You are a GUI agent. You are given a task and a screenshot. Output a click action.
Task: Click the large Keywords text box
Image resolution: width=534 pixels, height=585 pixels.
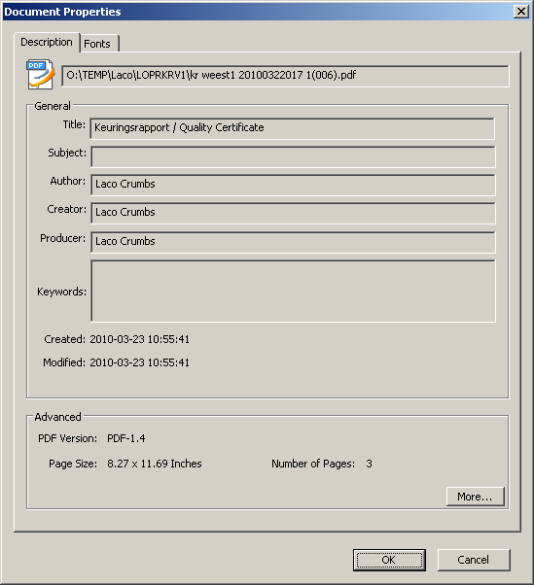[293, 291]
